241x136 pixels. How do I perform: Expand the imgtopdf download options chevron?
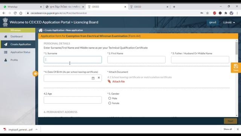(x=37, y=130)
